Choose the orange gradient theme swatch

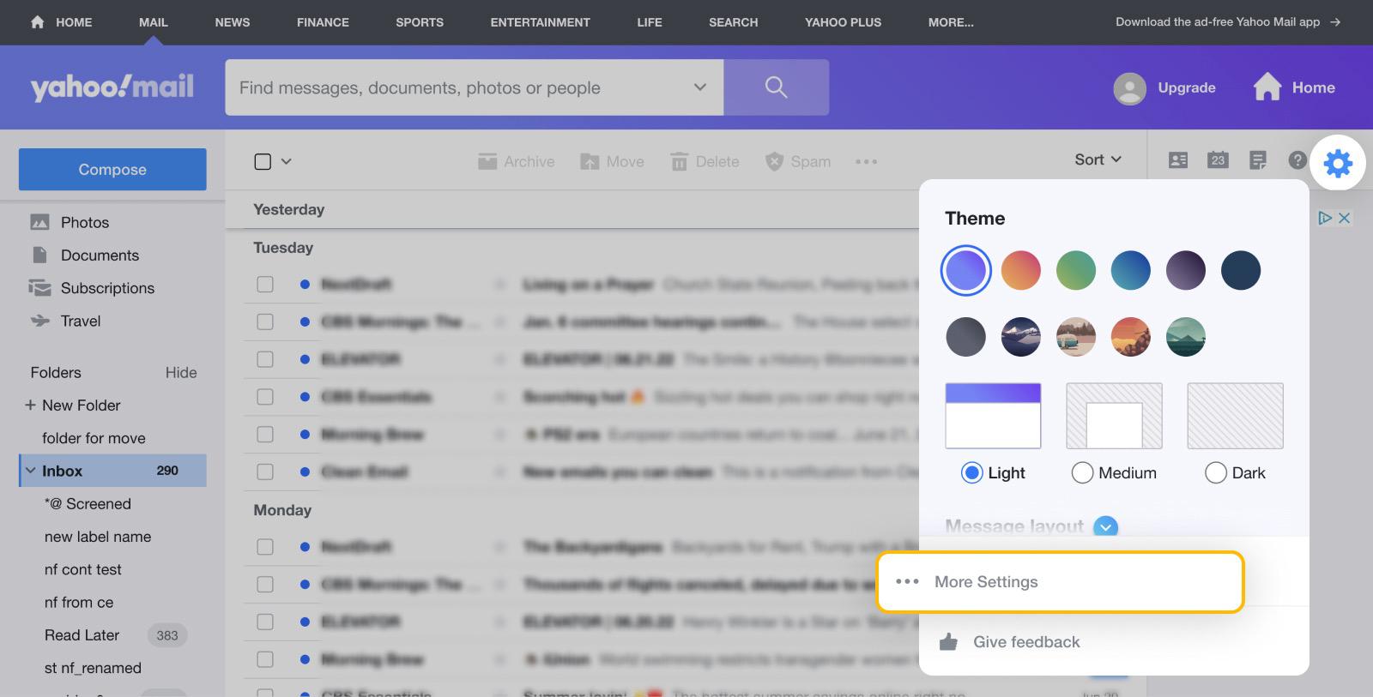click(x=1020, y=271)
